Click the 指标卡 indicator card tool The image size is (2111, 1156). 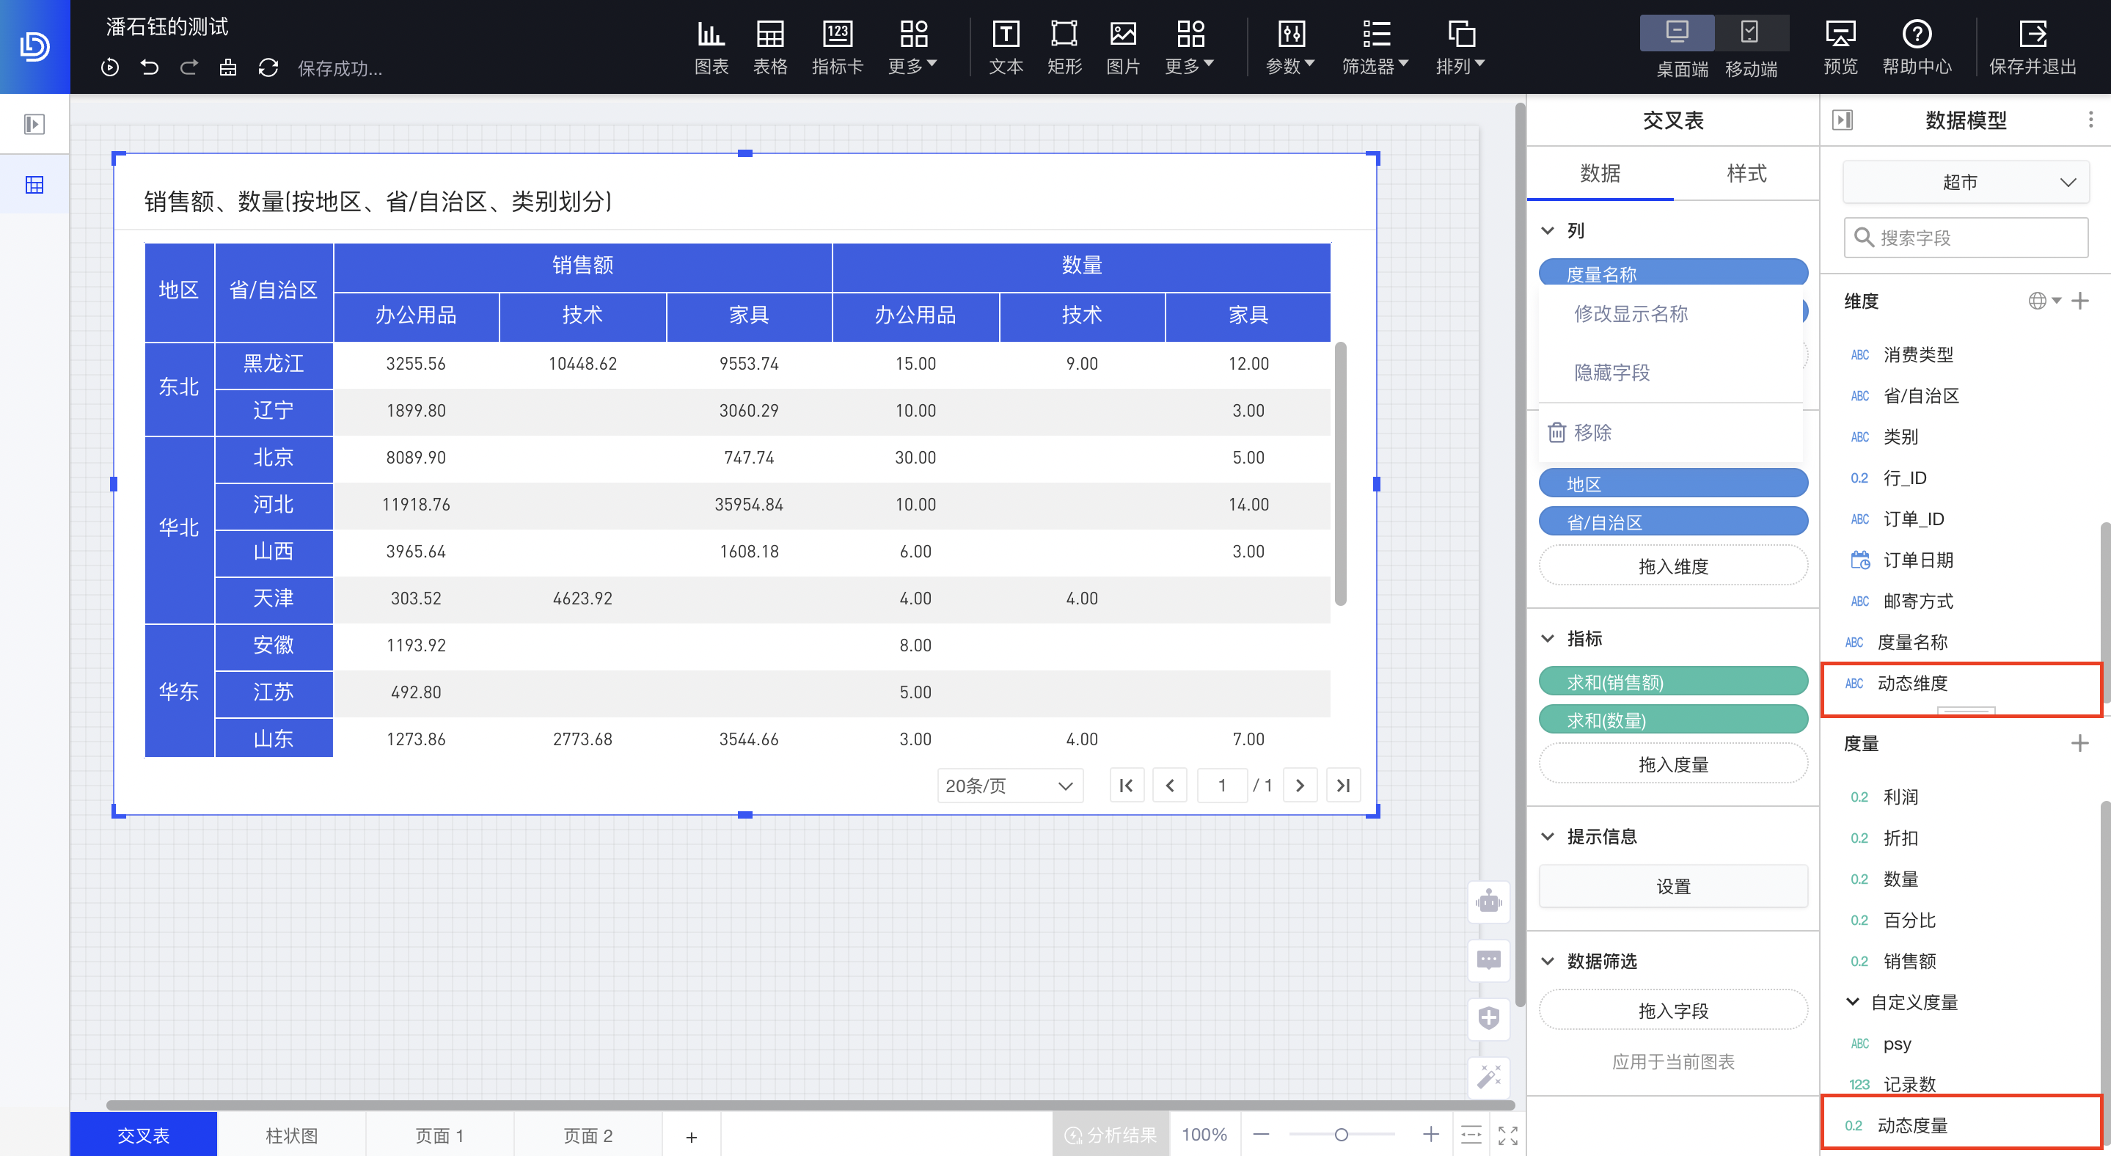coord(838,47)
